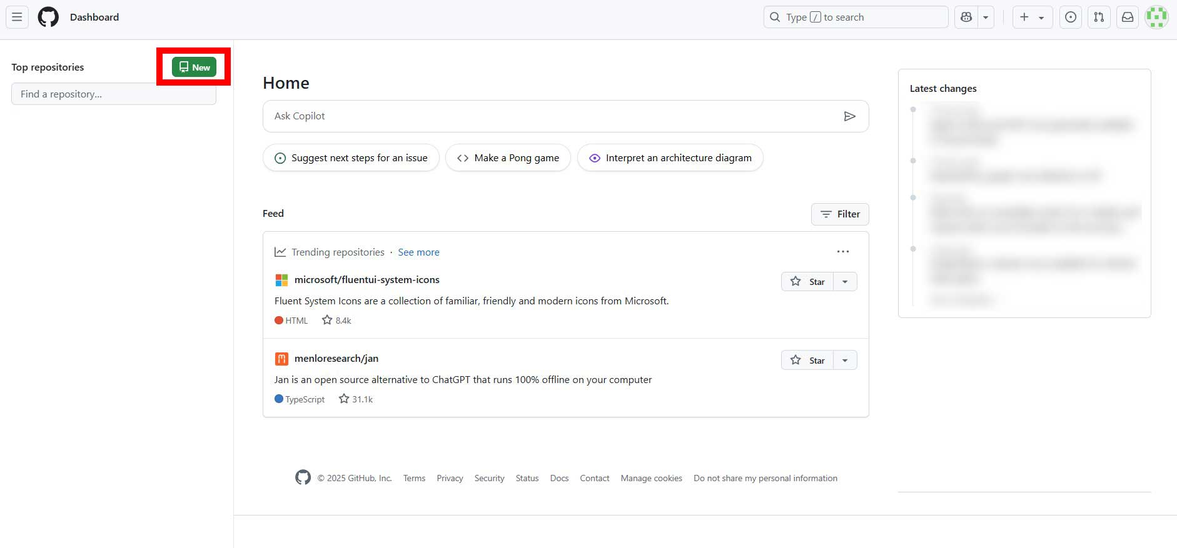Open the hamburger navigation menu
The width and height of the screenshot is (1177, 548).
(x=17, y=17)
